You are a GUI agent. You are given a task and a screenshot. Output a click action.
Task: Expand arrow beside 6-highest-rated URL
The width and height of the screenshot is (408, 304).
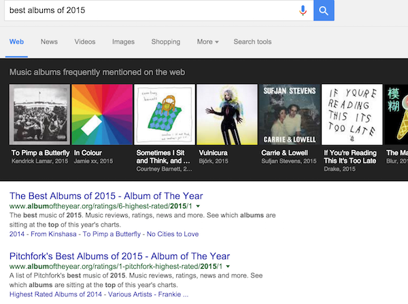pyautogui.click(x=198, y=206)
